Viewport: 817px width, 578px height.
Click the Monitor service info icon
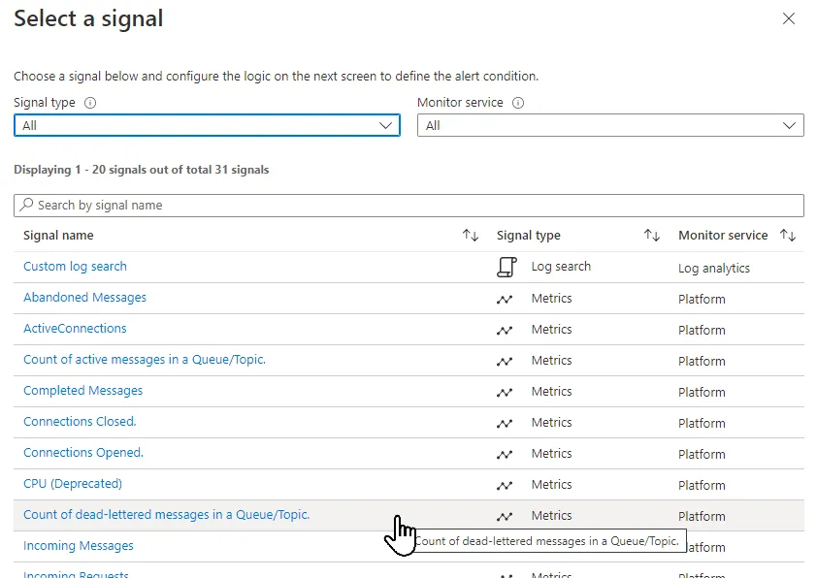[518, 103]
